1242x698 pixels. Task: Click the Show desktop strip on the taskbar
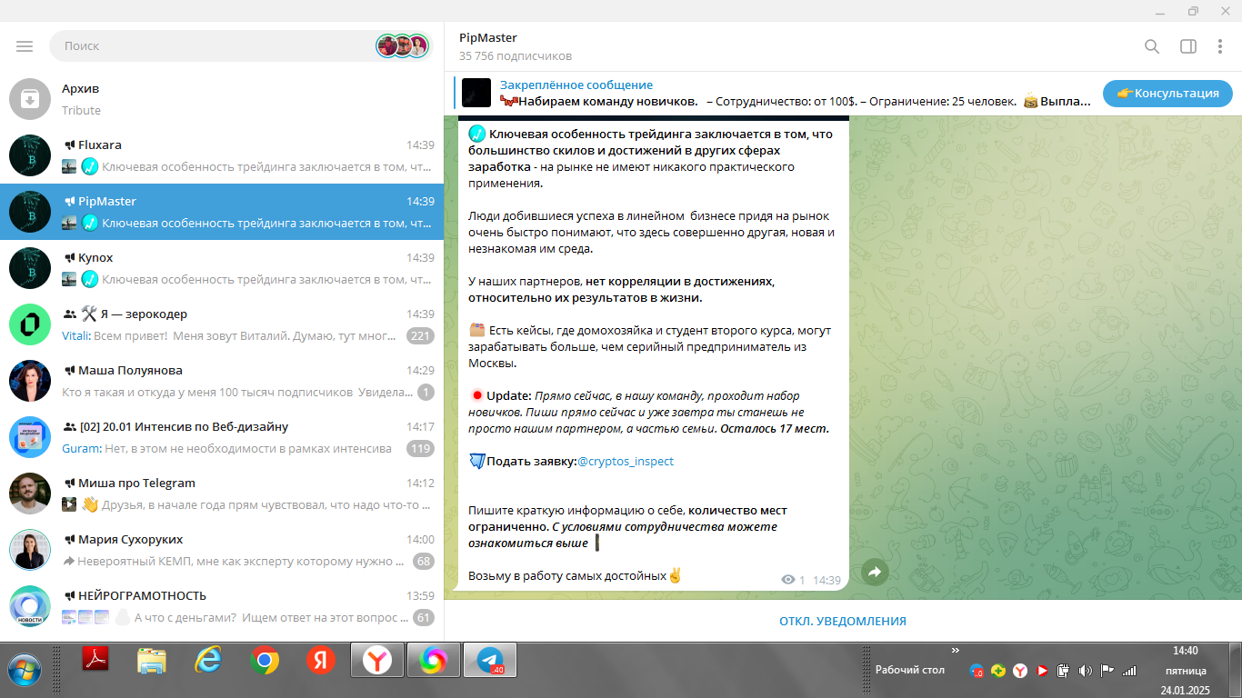pyautogui.click(x=1235, y=670)
